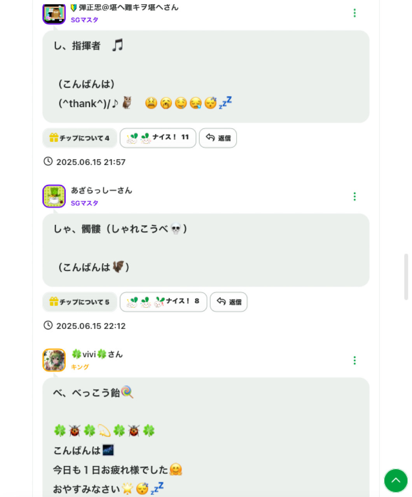Reply to the 指揮者 comment
The width and height of the screenshot is (412, 497).
[x=218, y=138]
